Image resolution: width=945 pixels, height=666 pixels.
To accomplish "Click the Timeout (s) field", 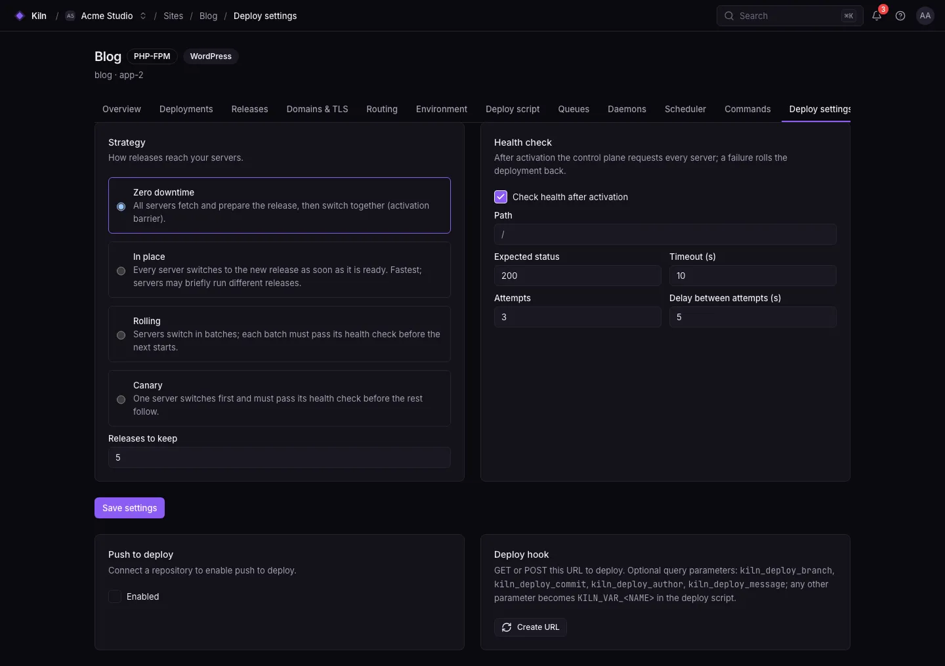I will [x=753, y=276].
